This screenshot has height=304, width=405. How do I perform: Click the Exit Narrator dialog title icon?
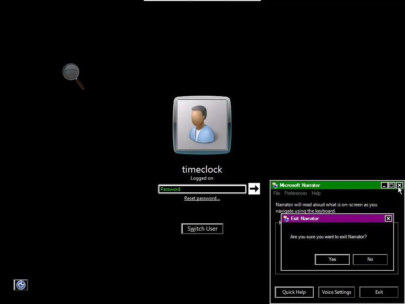286,218
